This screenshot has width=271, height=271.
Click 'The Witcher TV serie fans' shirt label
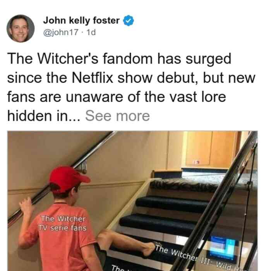[x=63, y=223]
